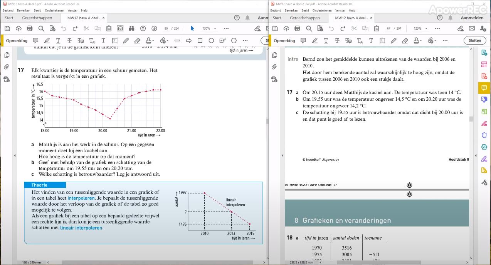Select polygon shape tool in left window
491x265 pixels.
click(x=234, y=40)
